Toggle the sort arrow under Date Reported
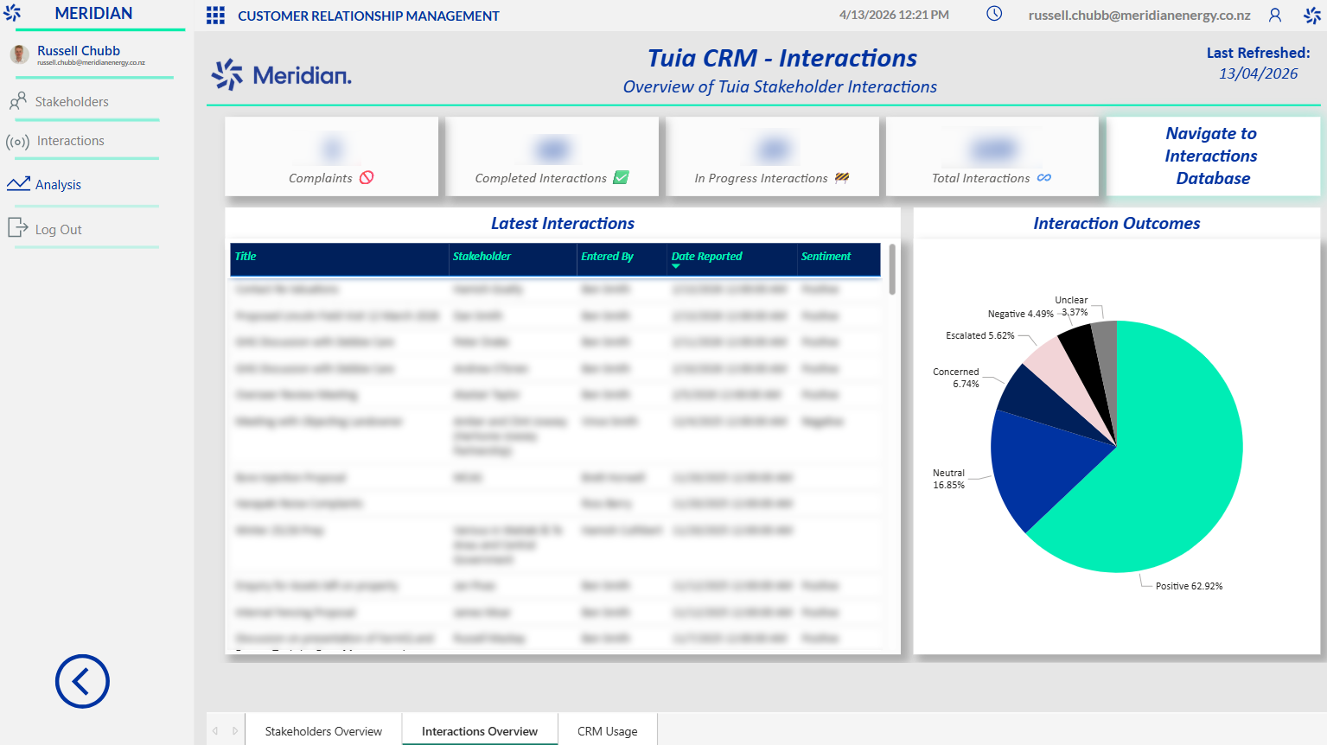The width and height of the screenshot is (1327, 745). click(676, 266)
